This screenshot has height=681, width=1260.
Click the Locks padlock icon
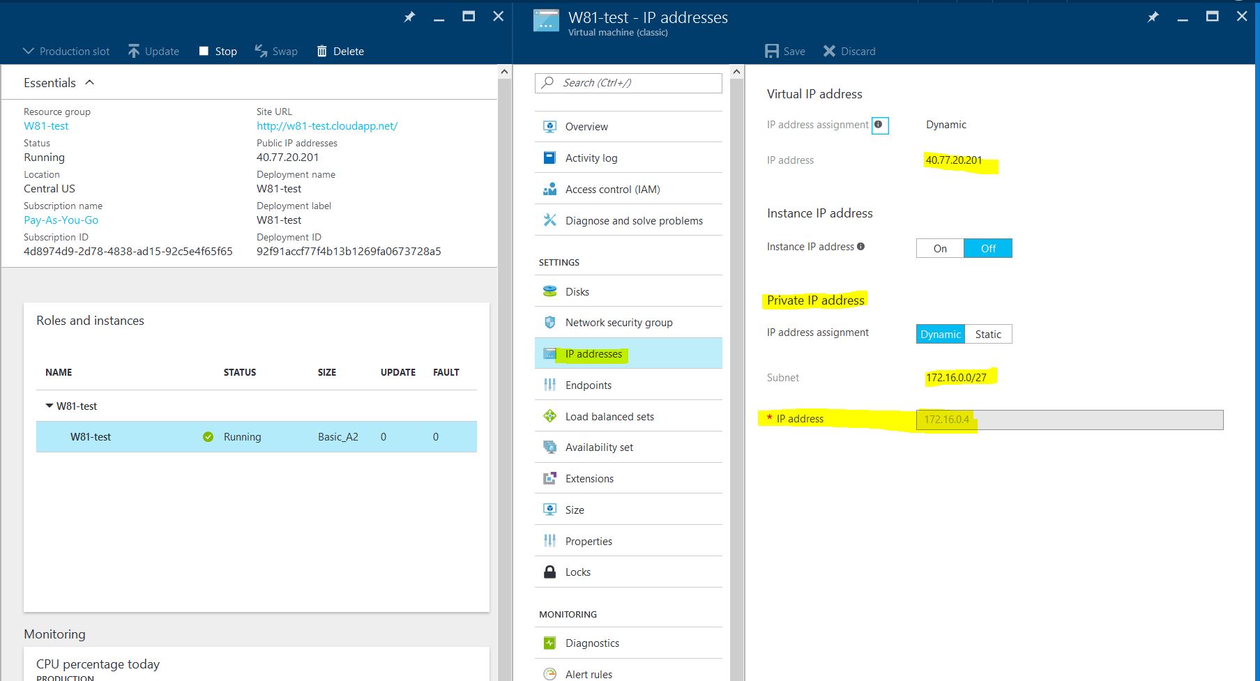coord(549,572)
